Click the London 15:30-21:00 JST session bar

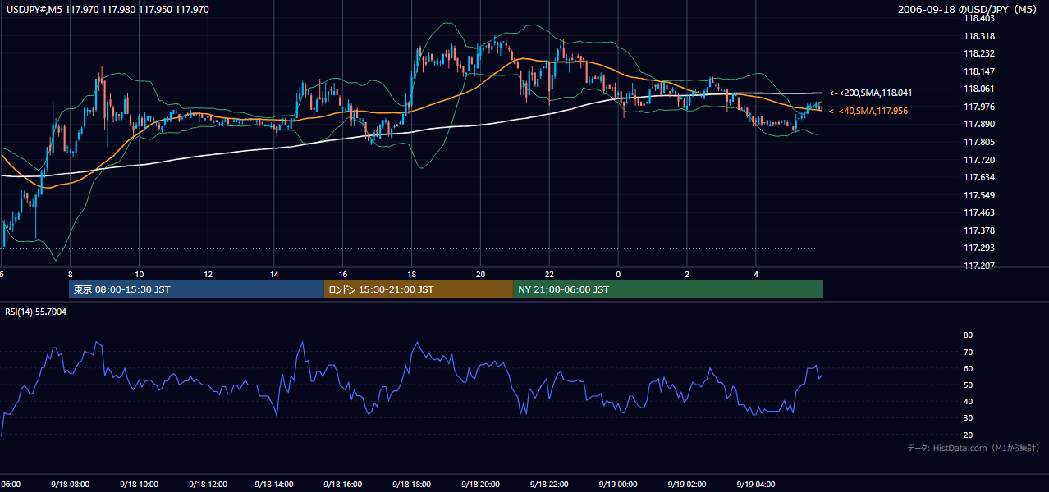tap(419, 289)
